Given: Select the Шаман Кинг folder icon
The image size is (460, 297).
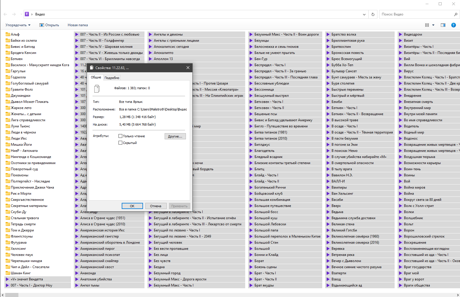Looking at the screenshot, I should pyautogui.click(x=8, y=273).
